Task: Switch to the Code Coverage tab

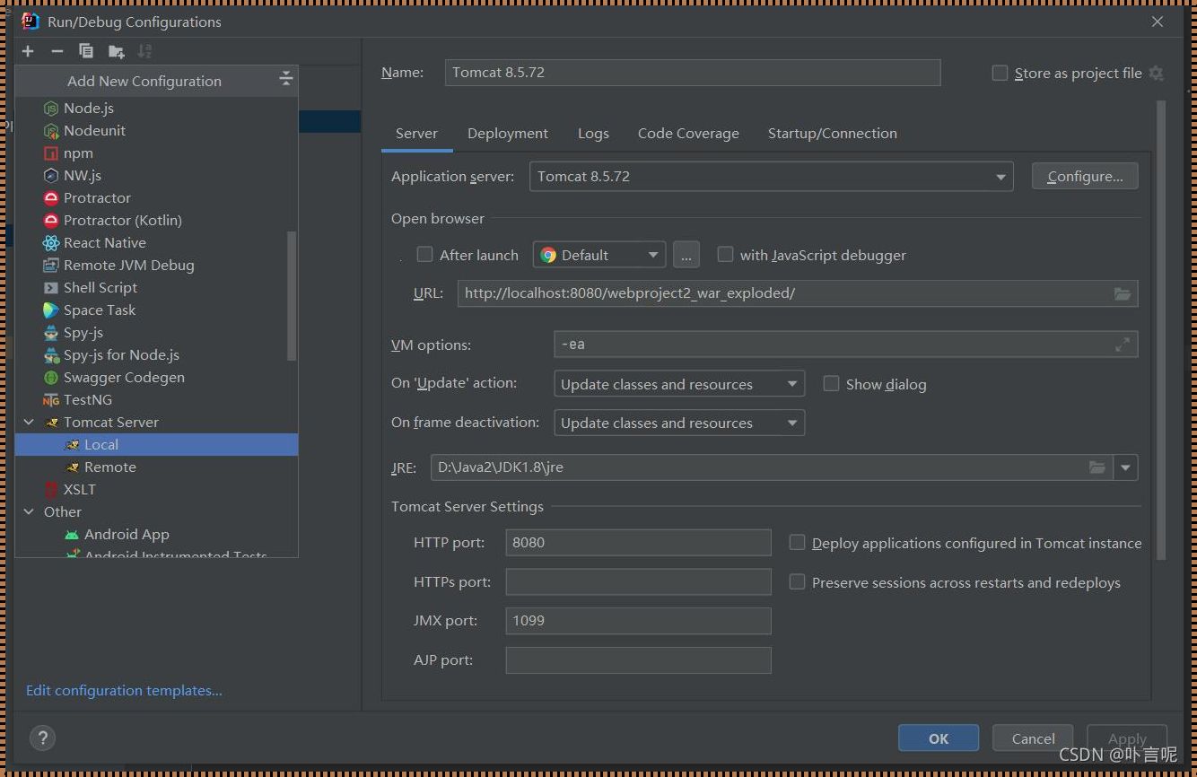Action: point(688,133)
